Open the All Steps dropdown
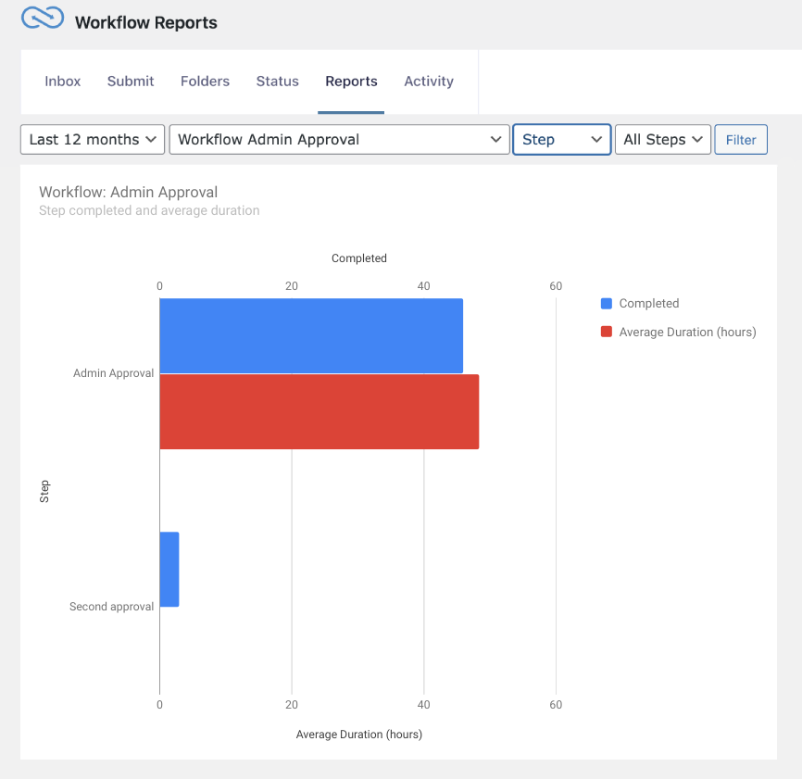This screenshot has height=779, width=802. coord(662,140)
